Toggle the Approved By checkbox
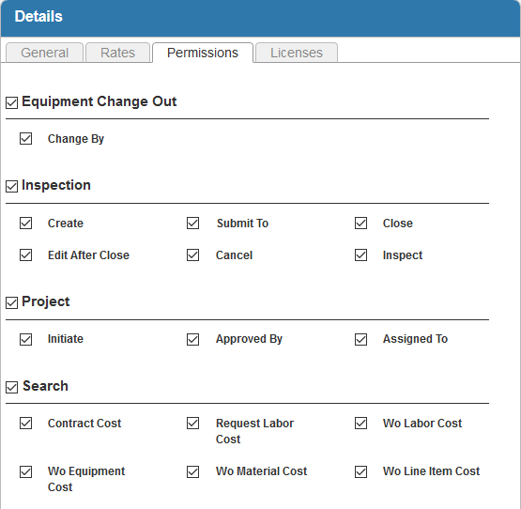Image resolution: width=521 pixels, height=509 pixels. [x=193, y=339]
